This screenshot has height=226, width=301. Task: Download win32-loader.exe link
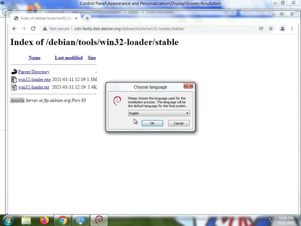click(x=34, y=79)
